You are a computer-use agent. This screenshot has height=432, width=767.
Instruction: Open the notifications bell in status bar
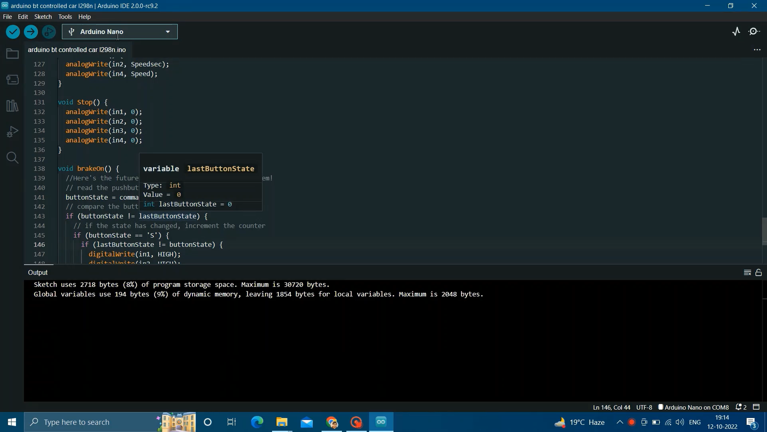click(741, 407)
